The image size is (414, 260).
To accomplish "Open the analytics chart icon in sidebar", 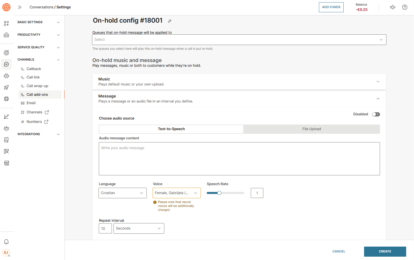I will pos(6,117).
